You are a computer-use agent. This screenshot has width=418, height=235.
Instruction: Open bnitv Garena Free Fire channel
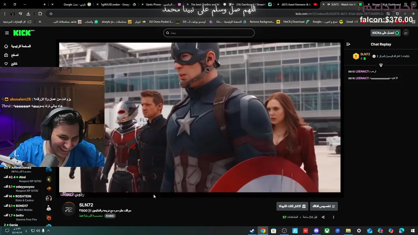(x=28, y=217)
